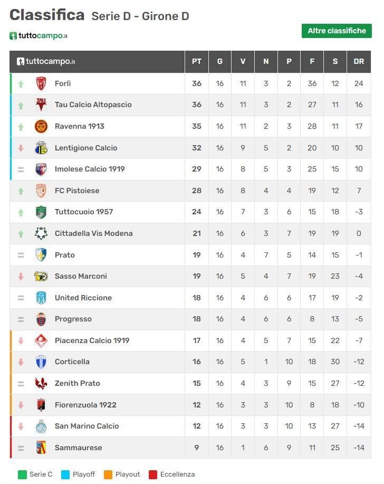Click the Sammaurese team crest
Screen dimensions: 384x484
coord(41,448)
